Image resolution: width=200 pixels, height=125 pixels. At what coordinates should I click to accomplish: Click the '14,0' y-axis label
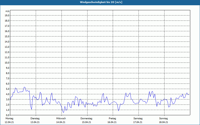coord(7,41)
